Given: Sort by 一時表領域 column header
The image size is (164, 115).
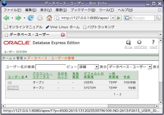Looking at the screenshot, I should pos(114,75).
